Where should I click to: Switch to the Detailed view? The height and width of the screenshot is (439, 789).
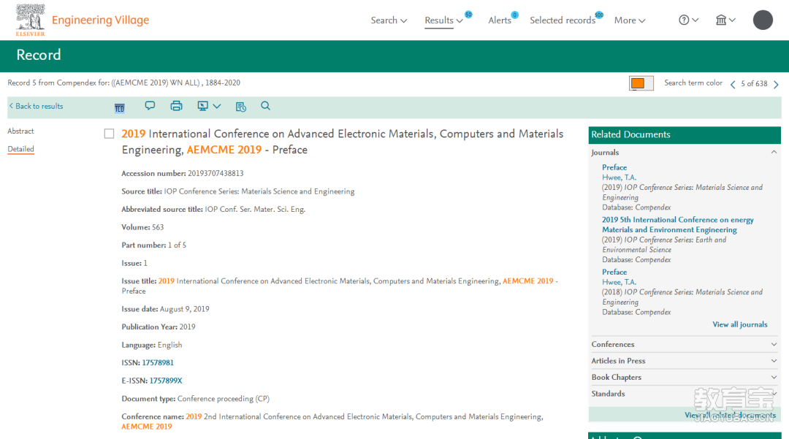pos(20,149)
